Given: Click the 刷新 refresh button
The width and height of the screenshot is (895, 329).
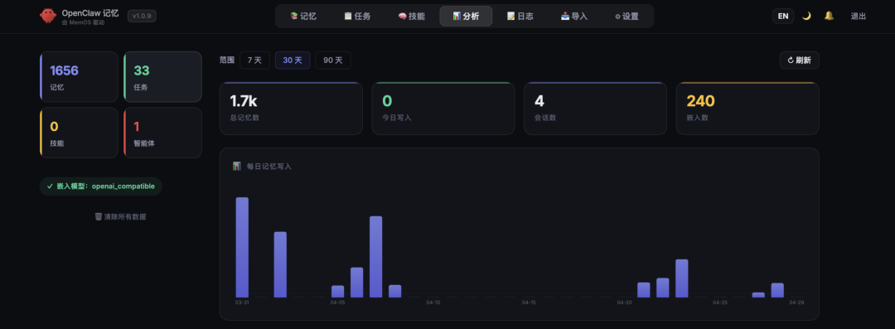Looking at the screenshot, I should [799, 60].
